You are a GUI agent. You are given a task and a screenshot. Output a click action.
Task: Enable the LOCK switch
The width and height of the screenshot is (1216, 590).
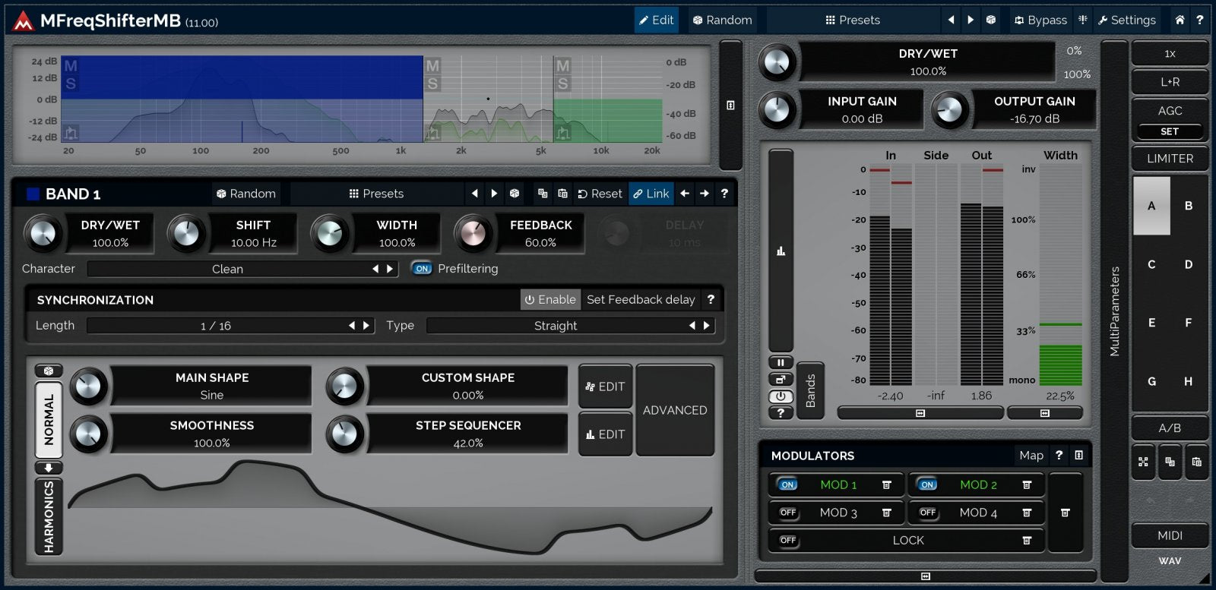coord(788,540)
